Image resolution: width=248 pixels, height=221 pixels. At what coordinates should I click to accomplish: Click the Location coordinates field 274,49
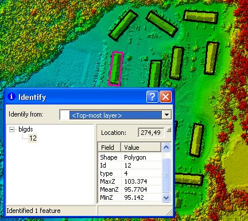click(151, 133)
